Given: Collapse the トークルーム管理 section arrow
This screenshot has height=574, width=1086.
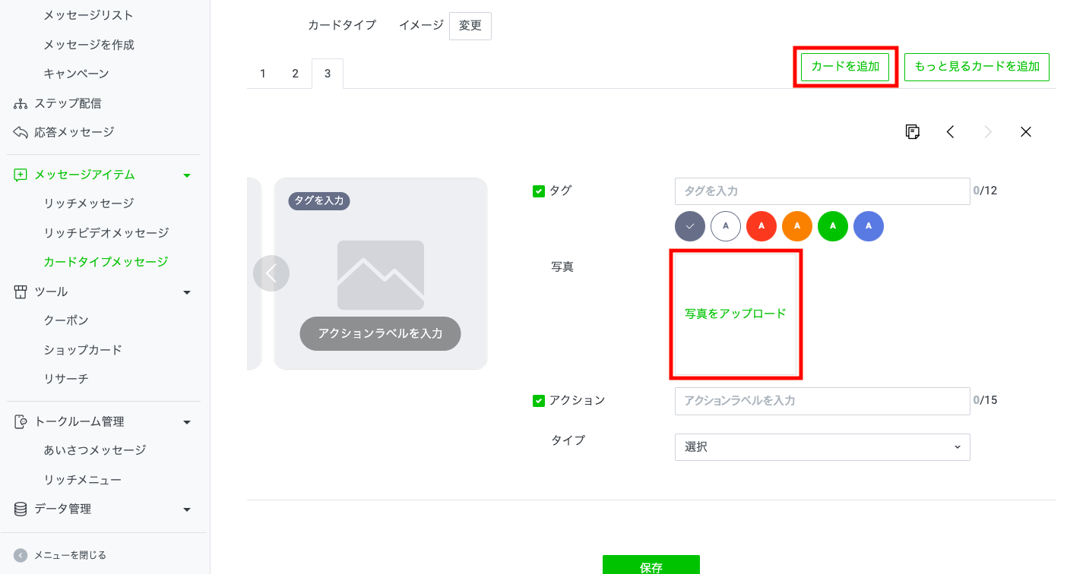Looking at the screenshot, I should (187, 422).
